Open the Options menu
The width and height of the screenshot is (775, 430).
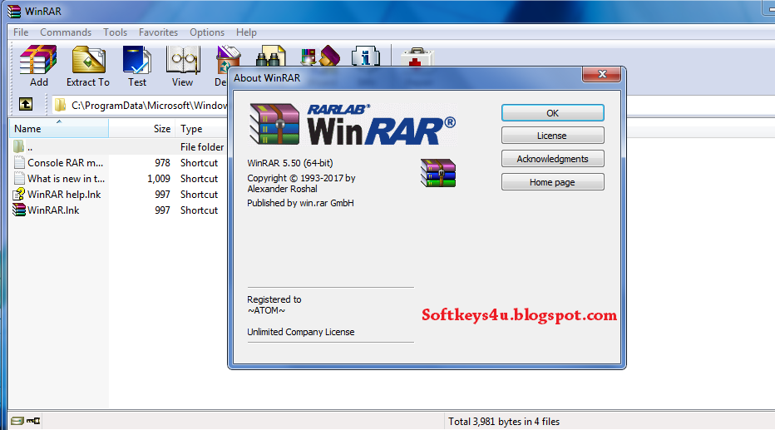point(207,32)
